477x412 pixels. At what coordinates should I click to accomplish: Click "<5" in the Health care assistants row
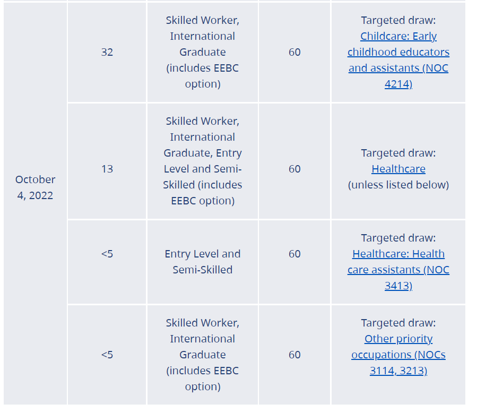pos(107,254)
